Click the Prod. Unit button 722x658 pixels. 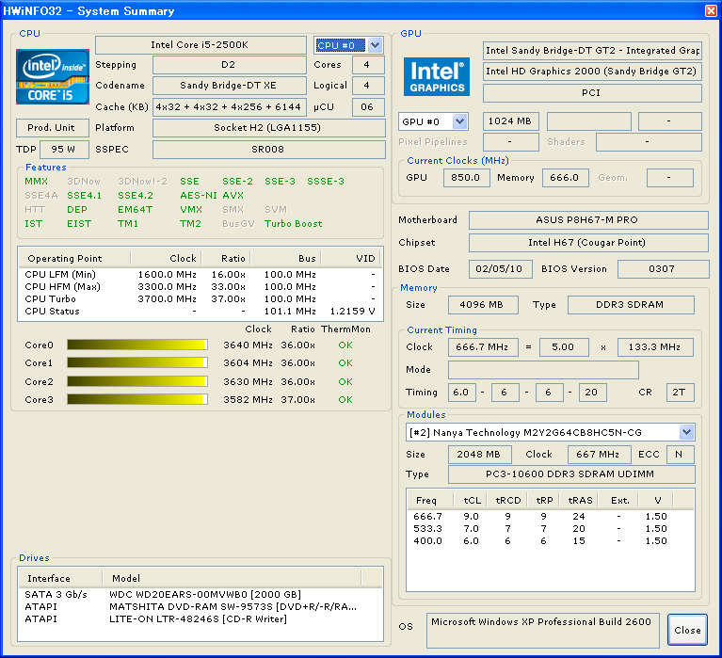(x=52, y=127)
